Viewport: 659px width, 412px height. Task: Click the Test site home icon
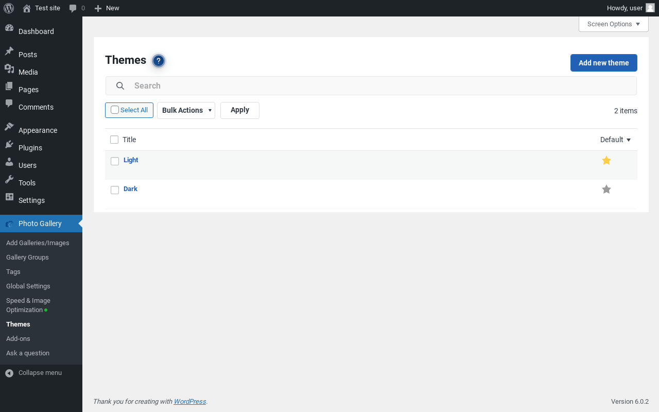27,8
